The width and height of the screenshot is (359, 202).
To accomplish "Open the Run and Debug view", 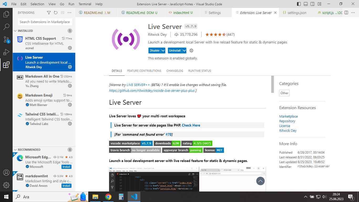I will click(x=6, y=52).
